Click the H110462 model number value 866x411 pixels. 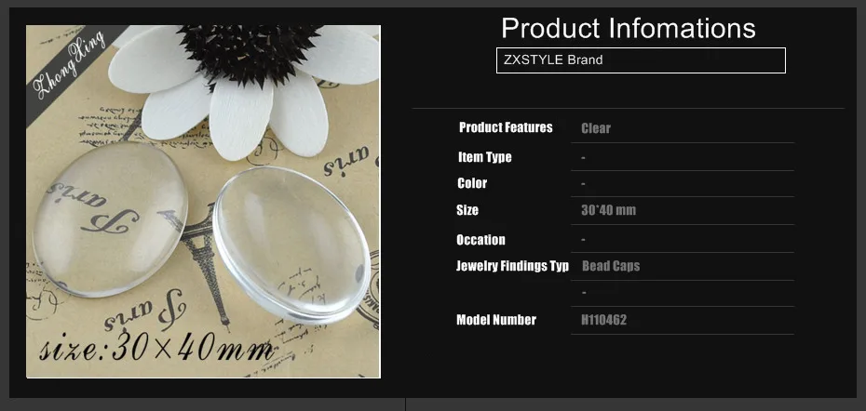tap(603, 320)
